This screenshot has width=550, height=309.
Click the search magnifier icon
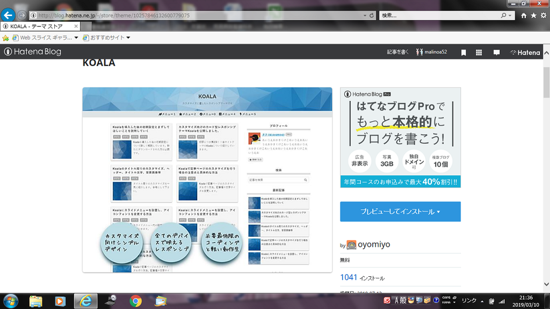click(503, 16)
